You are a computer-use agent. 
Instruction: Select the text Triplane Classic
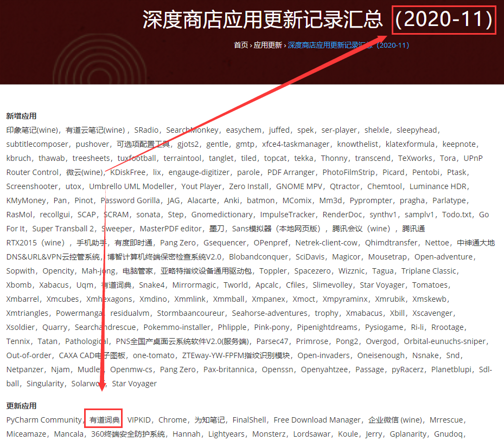[x=429, y=271]
